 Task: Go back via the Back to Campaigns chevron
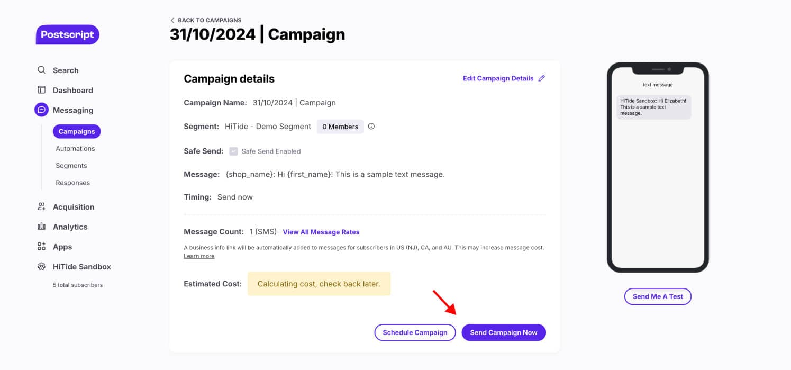172,21
